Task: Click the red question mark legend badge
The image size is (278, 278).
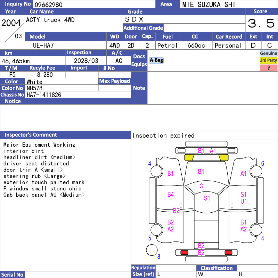Action: pyautogui.click(x=268, y=68)
